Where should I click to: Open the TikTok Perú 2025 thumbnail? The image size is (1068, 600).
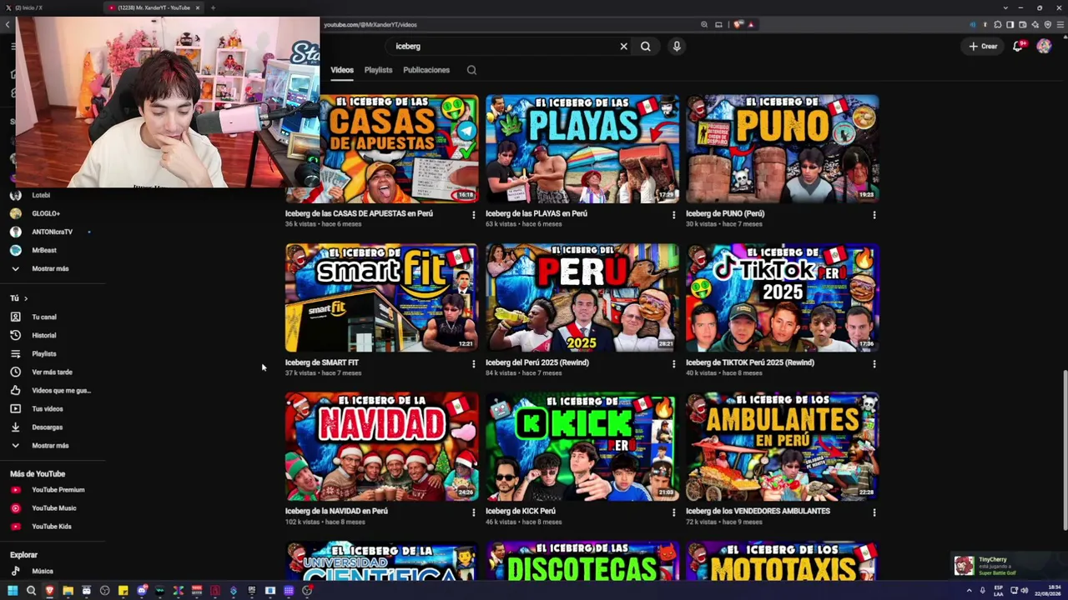[x=783, y=297]
